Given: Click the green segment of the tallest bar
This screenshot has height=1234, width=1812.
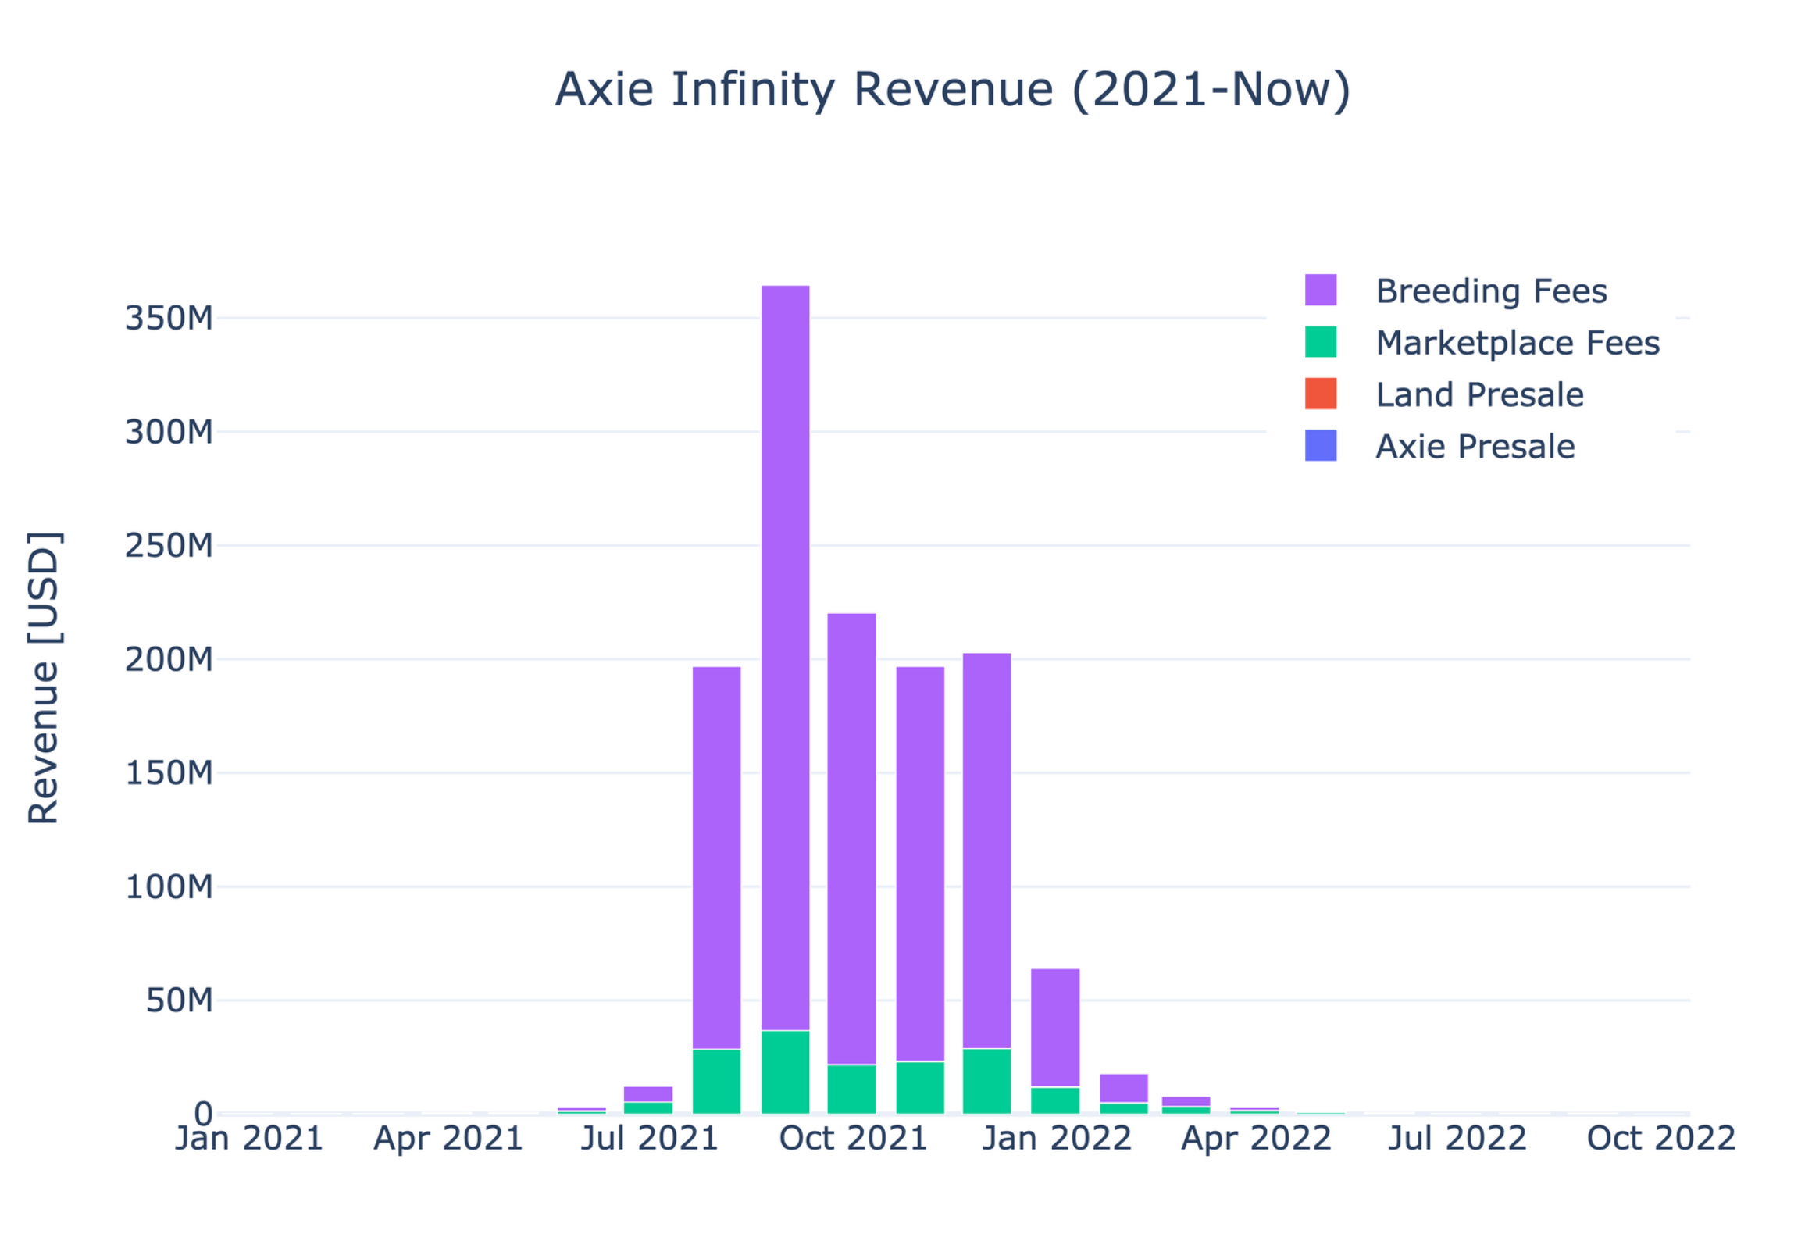Looking at the screenshot, I should click(x=785, y=1072).
